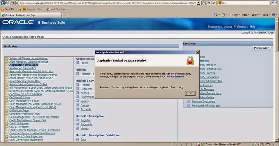Click the icon beside Aliases link
This screenshot has height=146, width=279.
pyautogui.click(x=77, y=93)
